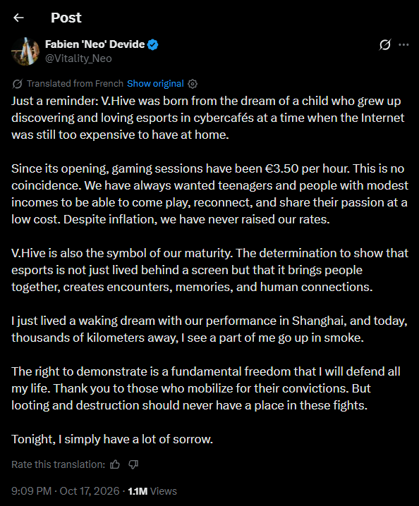Viewport: 419px width, 506px height.
Task: Open Fabien 'Neo' Devide profile name
Action: (x=95, y=44)
